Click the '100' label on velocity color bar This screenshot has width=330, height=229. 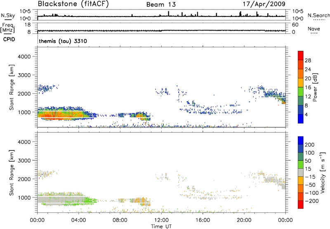[310, 153]
